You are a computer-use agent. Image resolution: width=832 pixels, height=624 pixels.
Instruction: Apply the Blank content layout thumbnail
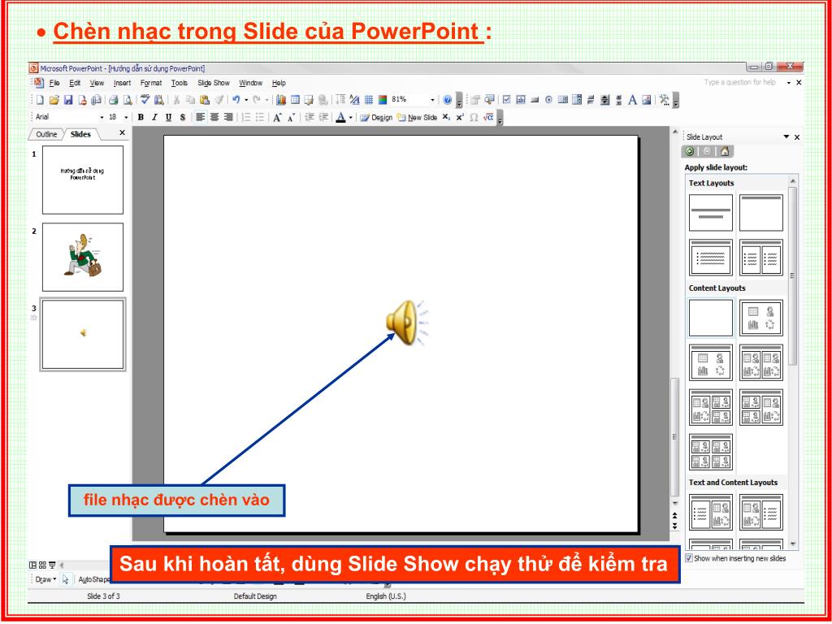[710, 318]
